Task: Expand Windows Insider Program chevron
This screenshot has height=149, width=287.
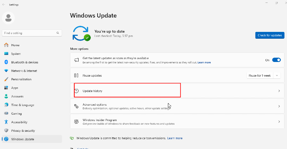Action: coord(279,121)
